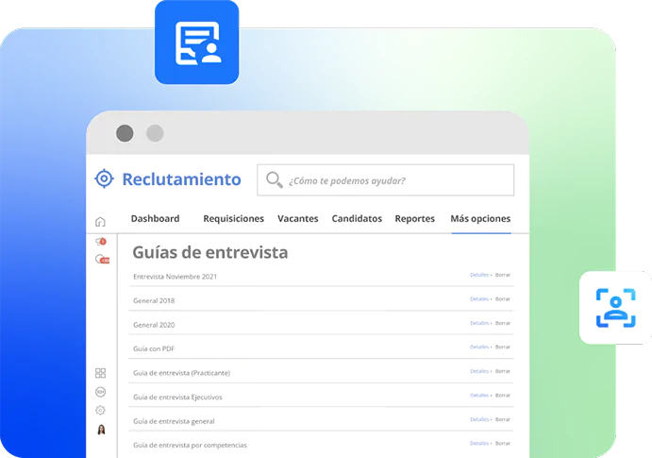Click the home icon in the sidebar
The image size is (652, 458).
point(101,222)
